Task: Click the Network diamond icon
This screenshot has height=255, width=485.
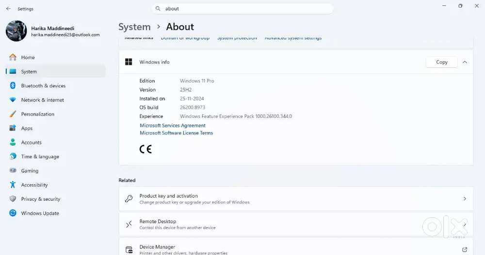Action: pos(13,100)
